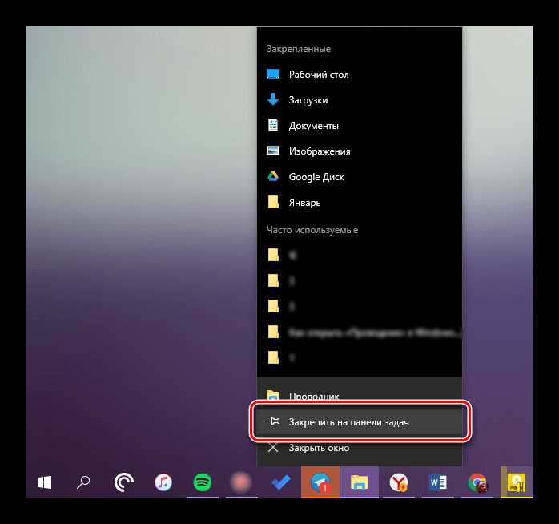
Task: Open taskbar search magnifier
Action: (83, 482)
